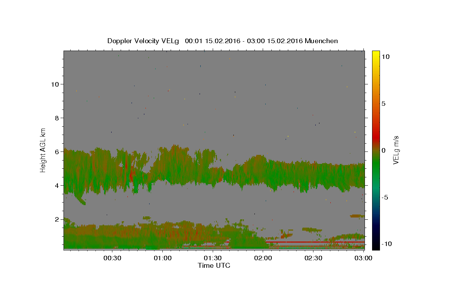
Task: Click the height label 2 on y-axis
Action: (x=57, y=219)
